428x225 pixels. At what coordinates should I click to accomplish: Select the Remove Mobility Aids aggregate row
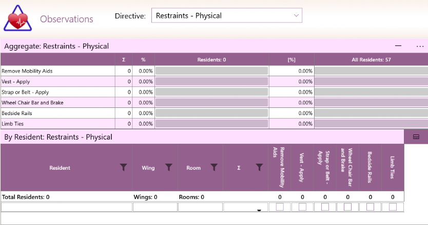coord(214,71)
